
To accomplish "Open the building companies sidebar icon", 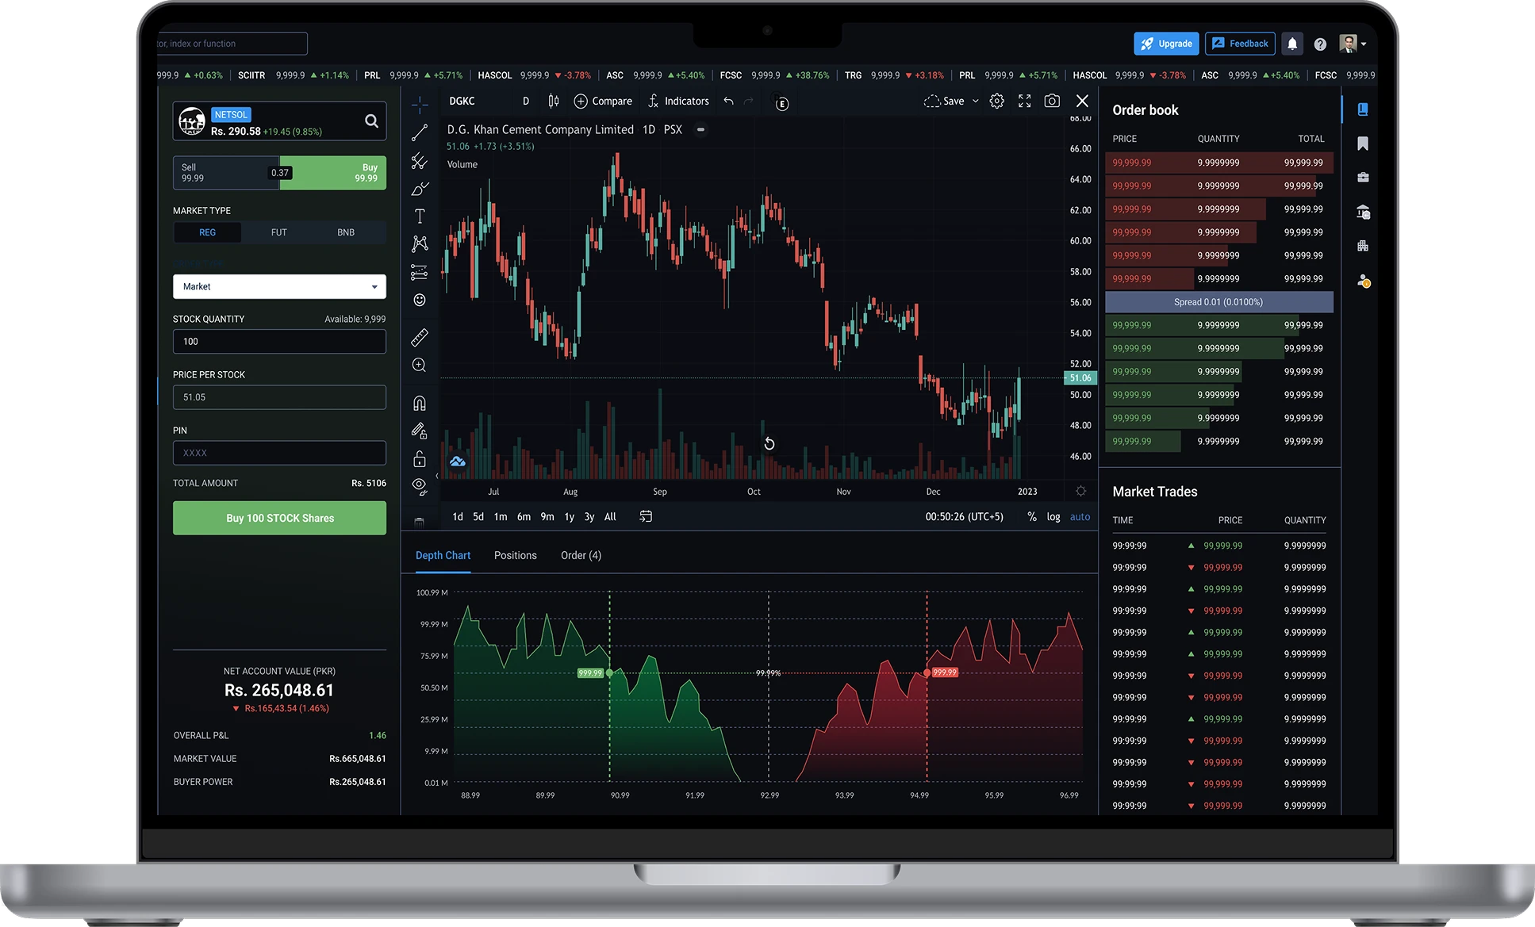I will [1363, 246].
